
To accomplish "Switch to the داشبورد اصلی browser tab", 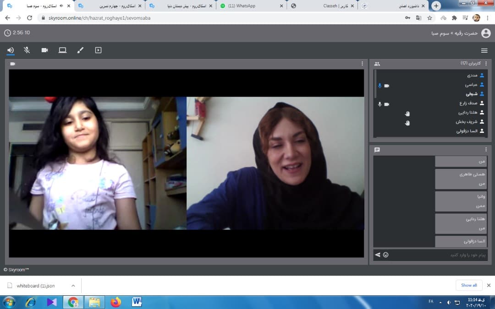I will pyautogui.click(x=393, y=5).
